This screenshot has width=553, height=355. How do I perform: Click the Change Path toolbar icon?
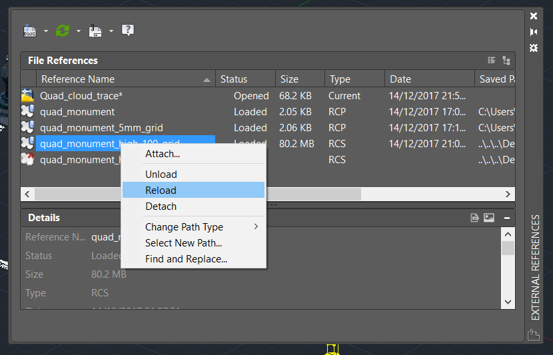pyautogui.click(x=95, y=31)
